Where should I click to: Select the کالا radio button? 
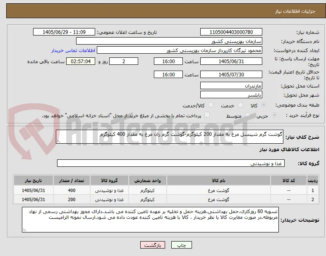coord(264,105)
